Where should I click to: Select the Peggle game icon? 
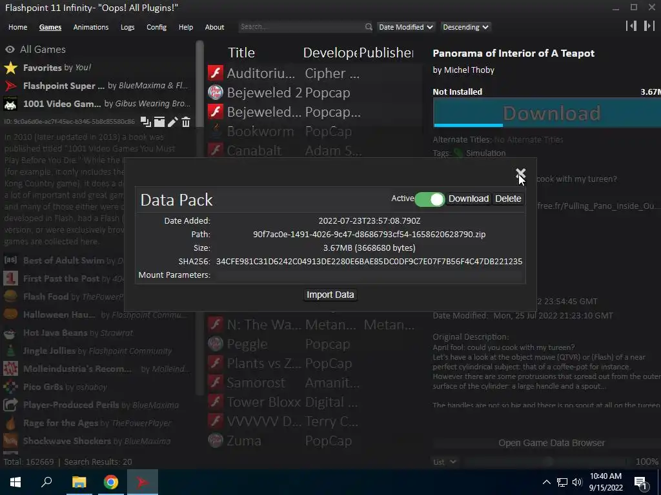tap(216, 344)
